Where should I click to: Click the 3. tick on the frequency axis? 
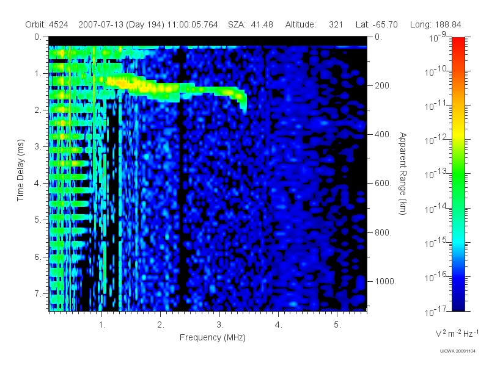[220, 325]
